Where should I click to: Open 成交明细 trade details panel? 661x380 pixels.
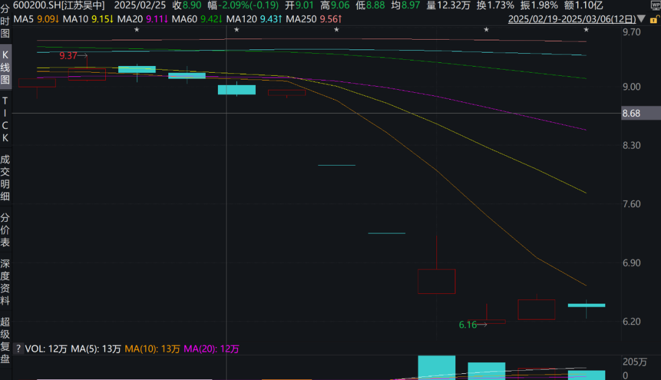click(x=6, y=178)
